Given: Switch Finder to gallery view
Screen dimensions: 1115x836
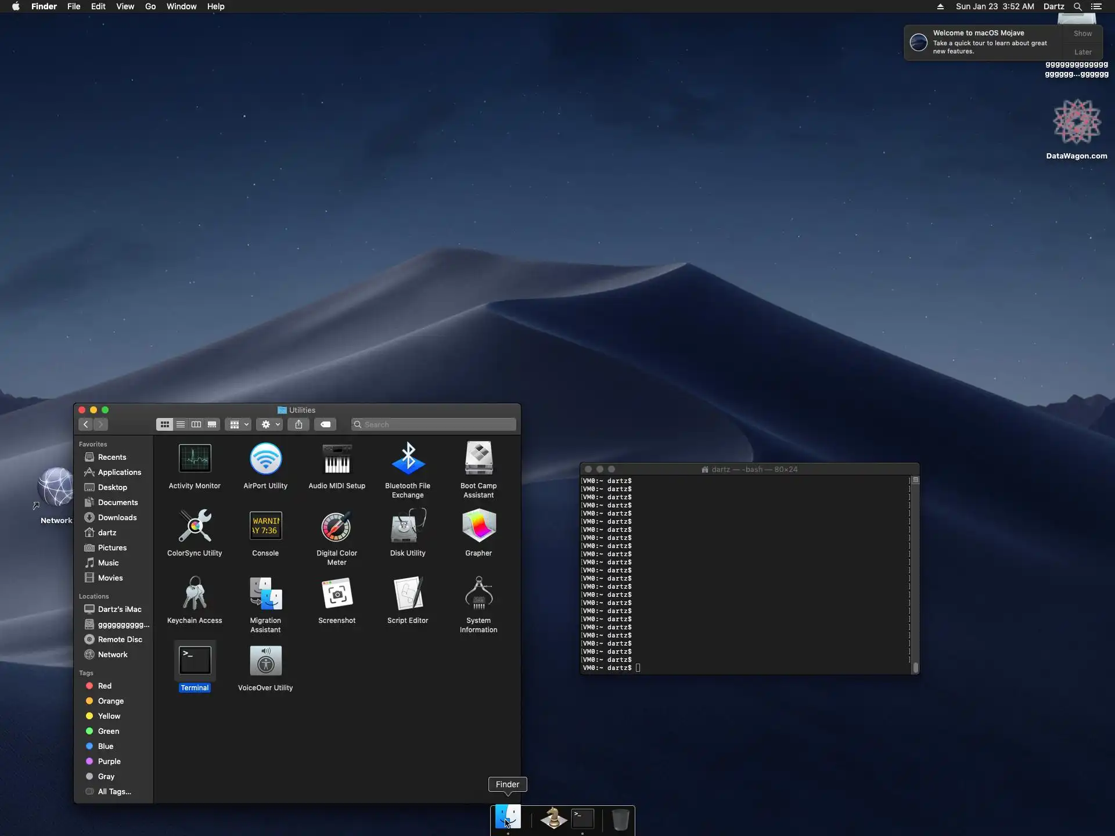Looking at the screenshot, I should [x=212, y=424].
